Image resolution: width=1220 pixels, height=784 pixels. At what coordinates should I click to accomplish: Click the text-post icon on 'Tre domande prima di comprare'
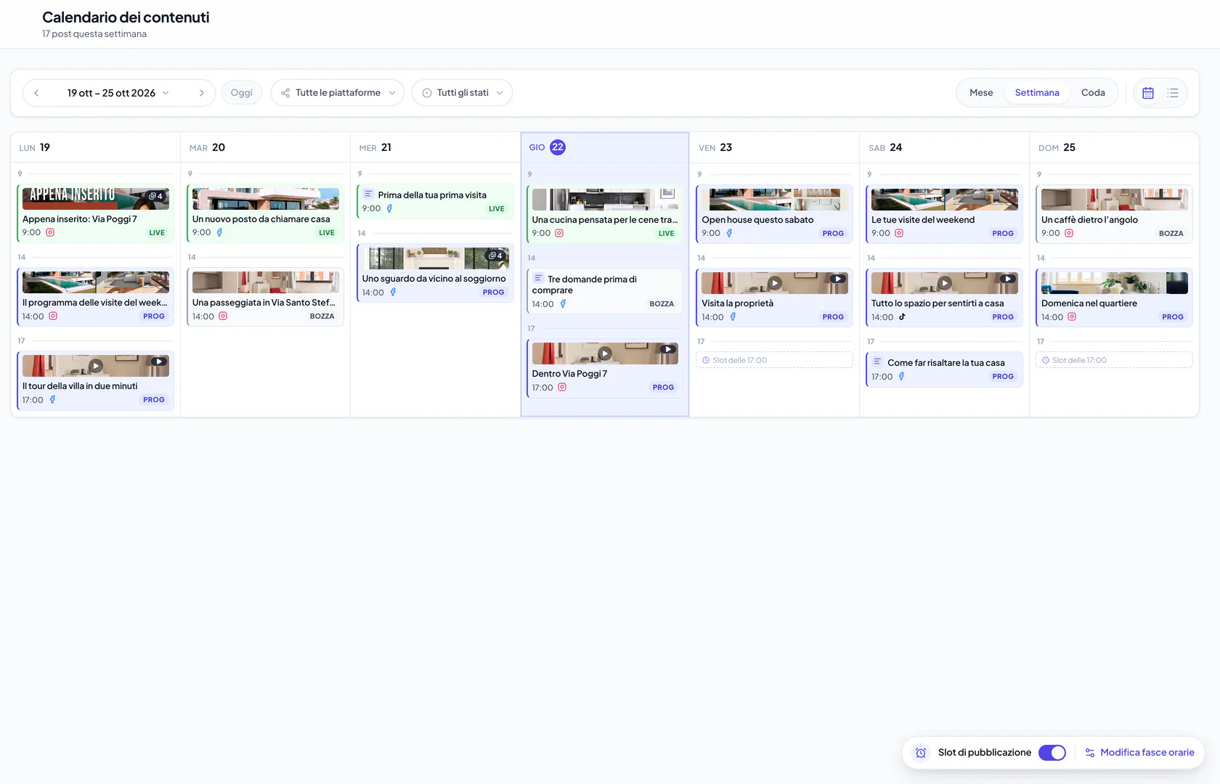(x=538, y=279)
